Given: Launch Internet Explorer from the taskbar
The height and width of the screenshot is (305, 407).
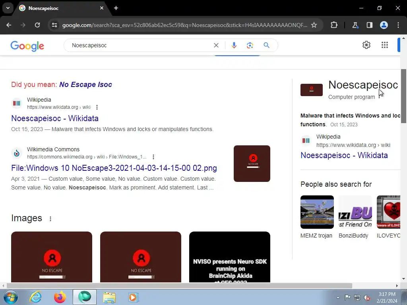Looking at the screenshot, I should pos(35,297).
